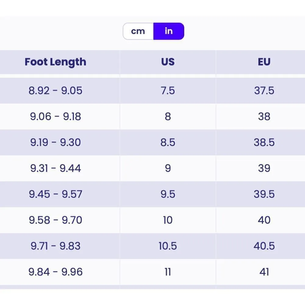Select EU size 41
Image resolution: width=305 pixels, height=305 pixels.
pyautogui.click(x=264, y=272)
